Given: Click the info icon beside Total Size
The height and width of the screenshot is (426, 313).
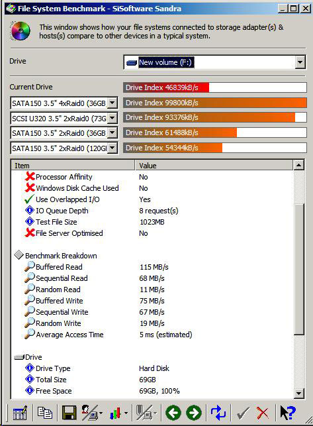Looking at the screenshot, I should point(29,379).
